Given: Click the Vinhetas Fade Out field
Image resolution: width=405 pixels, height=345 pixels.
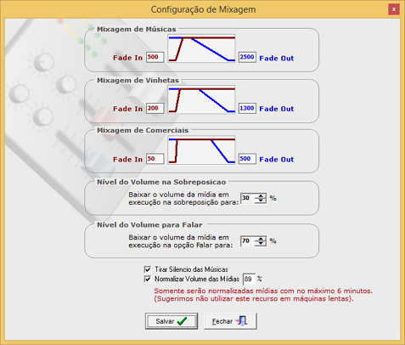Looking at the screenshot, I should [247, 108].
